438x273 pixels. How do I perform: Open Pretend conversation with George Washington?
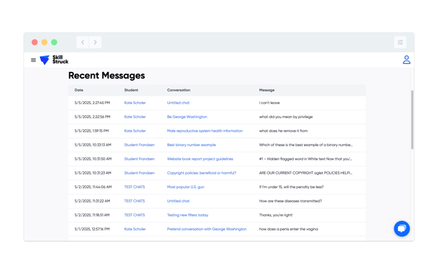207,229
